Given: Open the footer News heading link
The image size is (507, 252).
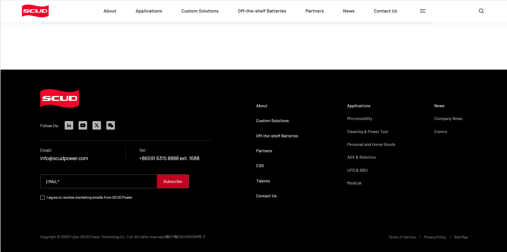Looking at the screenshot, I should click(439, 106).
